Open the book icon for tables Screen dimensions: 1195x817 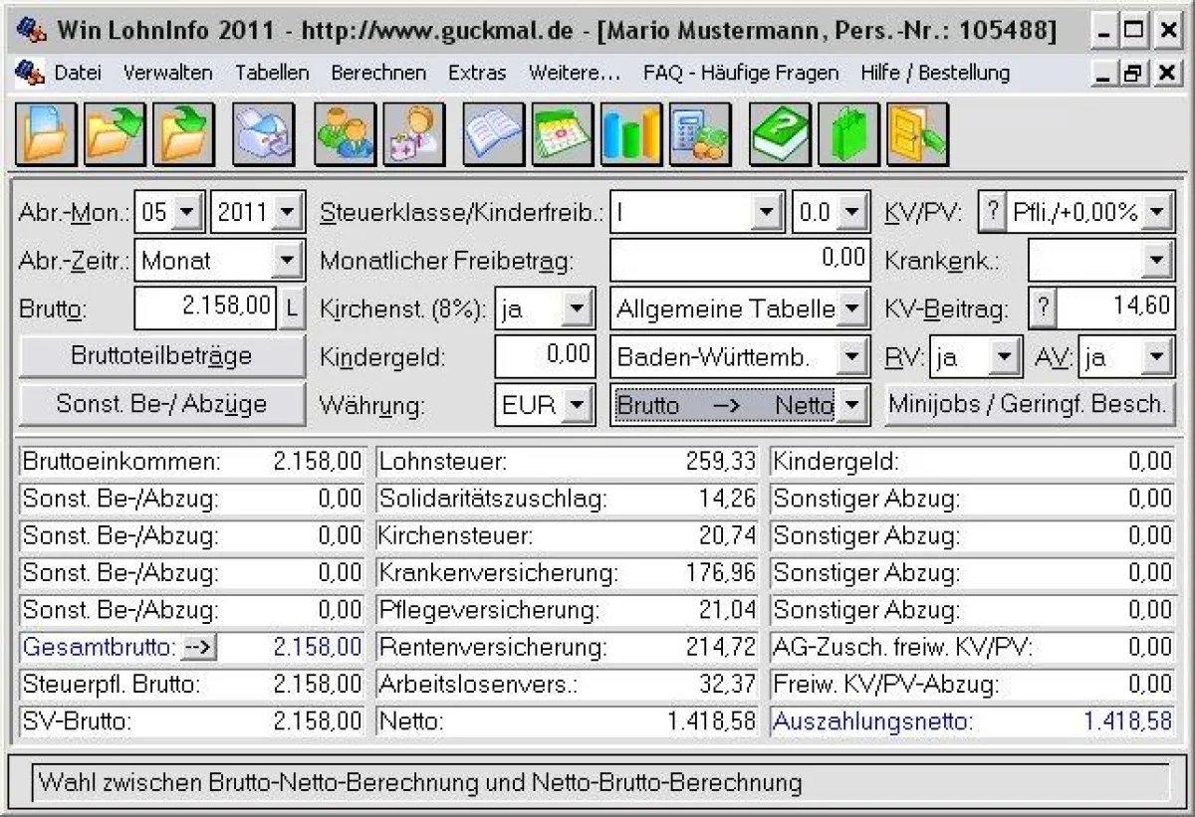tap(492, 134)
